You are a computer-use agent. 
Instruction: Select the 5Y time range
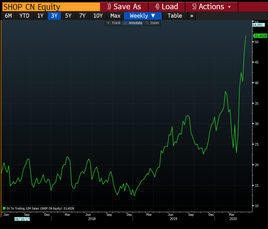(68, 16)
